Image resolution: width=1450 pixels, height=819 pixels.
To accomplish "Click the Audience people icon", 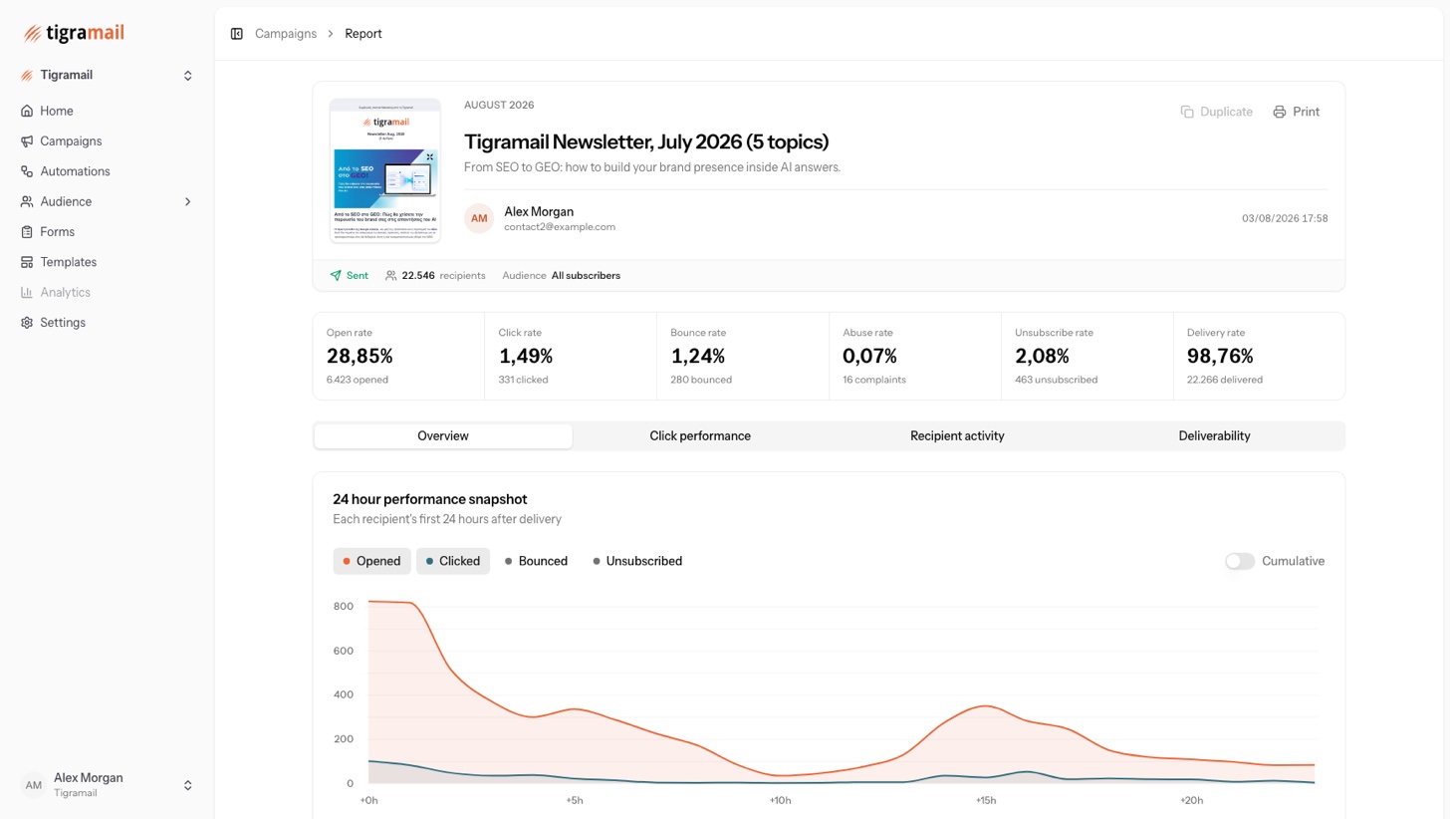I will coord(27,201).
